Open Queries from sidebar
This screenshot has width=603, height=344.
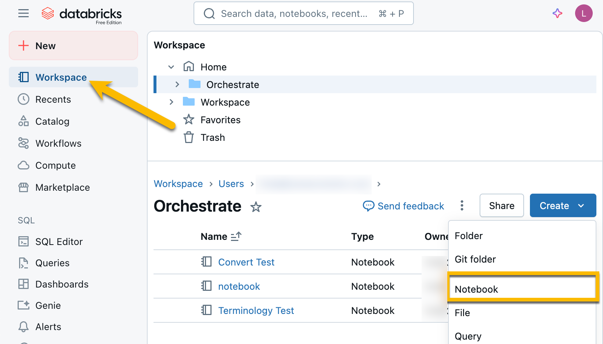(73, 263)
